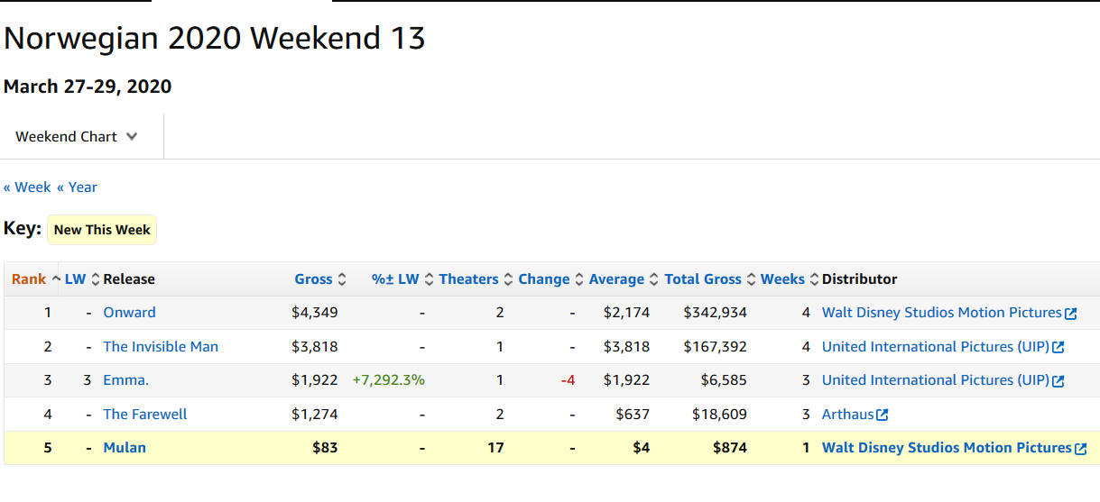Click external link icon in Onward row
Image resolution: width=1100 pixels, height=502 pixels.
point(1071,314)
